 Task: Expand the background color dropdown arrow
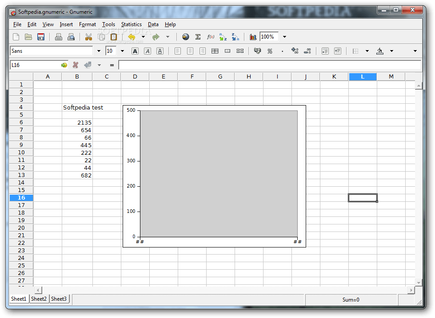391,51
